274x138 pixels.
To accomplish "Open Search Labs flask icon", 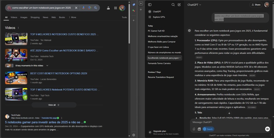I will [x=108, y=8].
